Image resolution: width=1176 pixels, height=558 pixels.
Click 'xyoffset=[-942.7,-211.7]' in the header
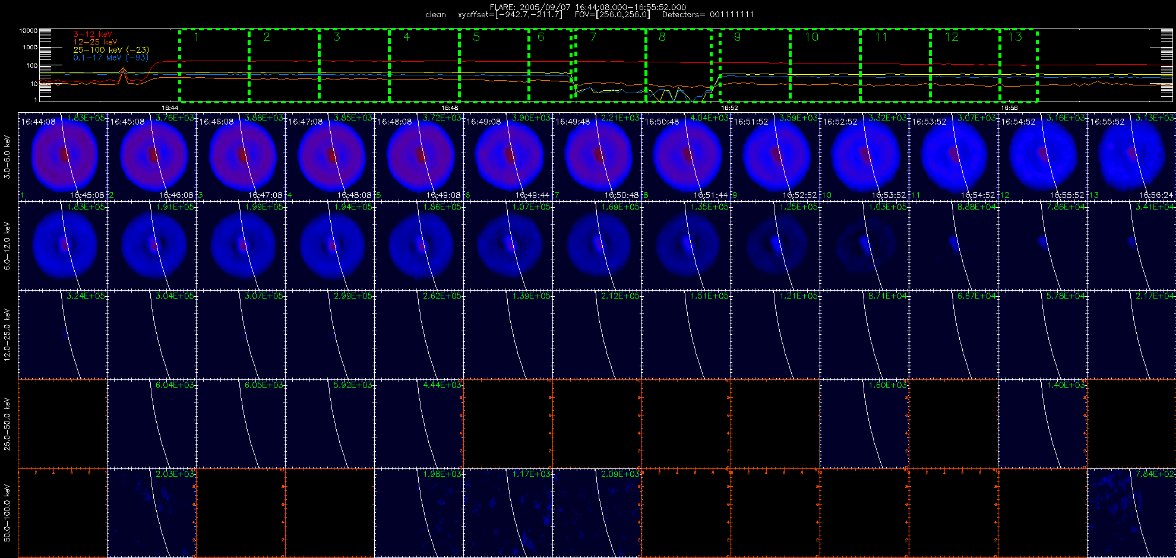click(510, 15)
